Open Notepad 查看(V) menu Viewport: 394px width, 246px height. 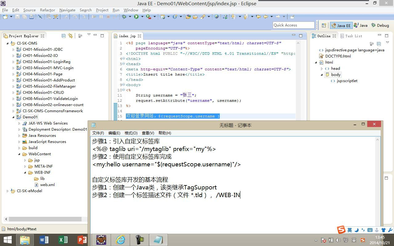point(148,133)
